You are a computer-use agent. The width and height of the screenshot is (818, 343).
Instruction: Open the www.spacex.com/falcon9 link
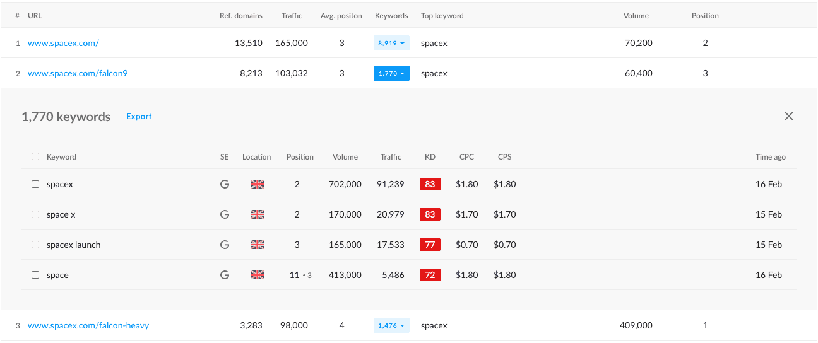(78, 73)
